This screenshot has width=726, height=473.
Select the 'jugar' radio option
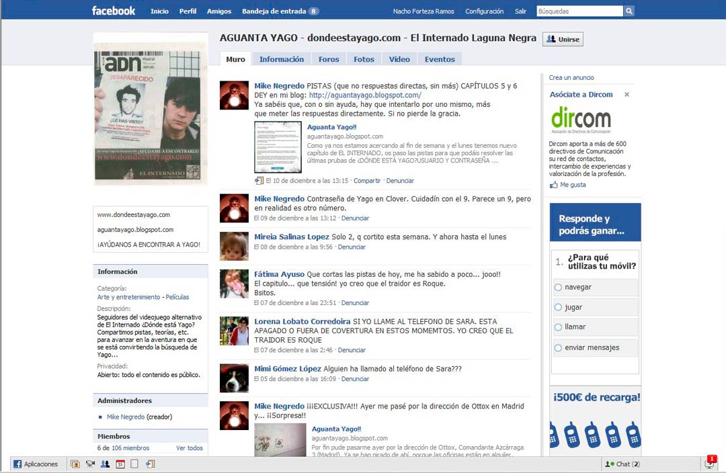[558, 308]
